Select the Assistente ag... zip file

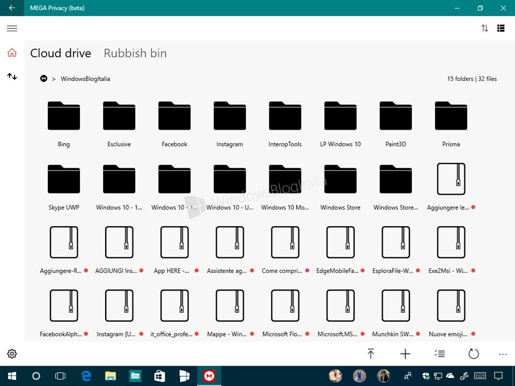(x=230, y=251)
